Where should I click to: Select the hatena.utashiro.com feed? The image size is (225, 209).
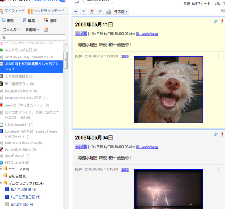(23, 143)
